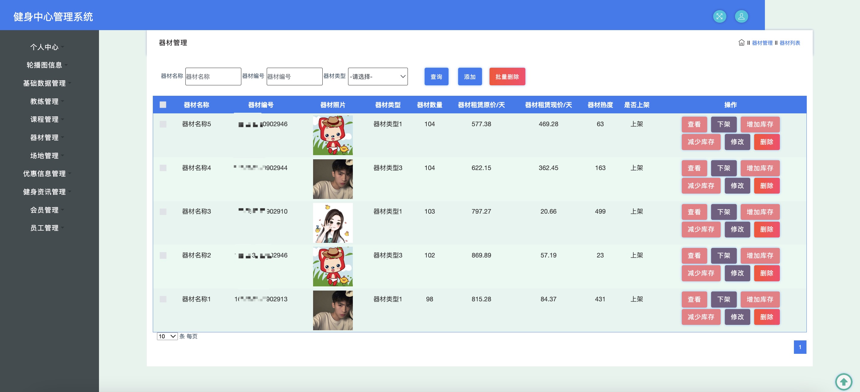Screen dimensions: 860x392
Task: Toggle the select-all checkbox in table header
Action: click(x=163, y=105)
